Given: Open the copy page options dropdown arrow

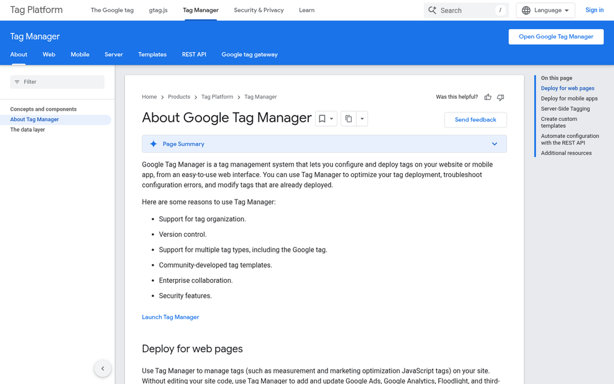Looking at the screenshot, I should coord(362,119).
